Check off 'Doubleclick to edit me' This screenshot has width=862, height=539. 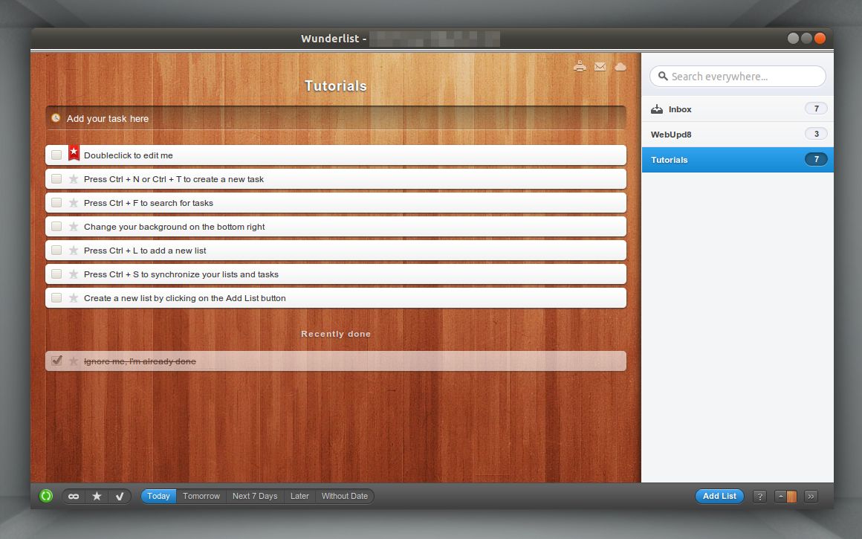point(56,155)
